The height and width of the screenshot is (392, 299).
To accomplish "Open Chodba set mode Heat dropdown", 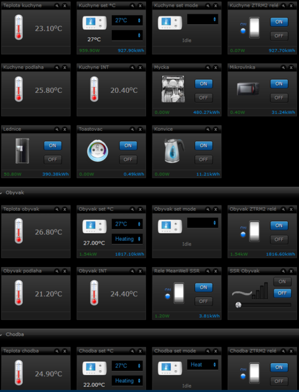I will [x=203, y=365].
